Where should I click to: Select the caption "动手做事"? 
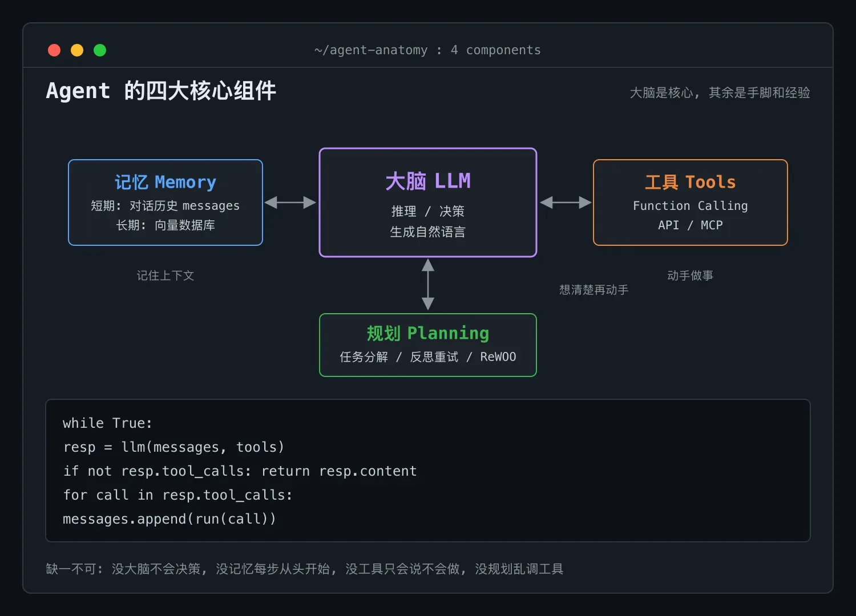[691, 275]
